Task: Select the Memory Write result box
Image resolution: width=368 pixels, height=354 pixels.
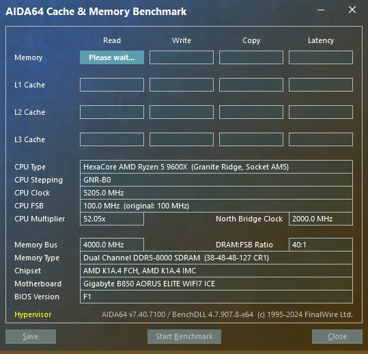Action: click(x=182, y=57)
